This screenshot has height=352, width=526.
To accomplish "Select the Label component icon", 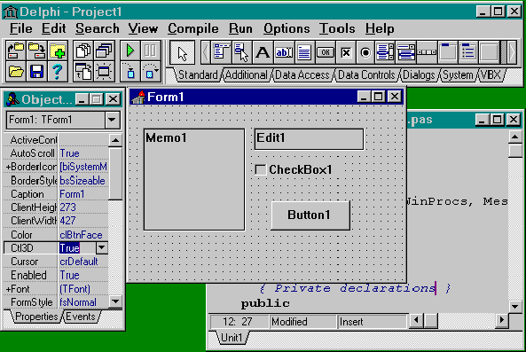I will (x=263, y=52).
